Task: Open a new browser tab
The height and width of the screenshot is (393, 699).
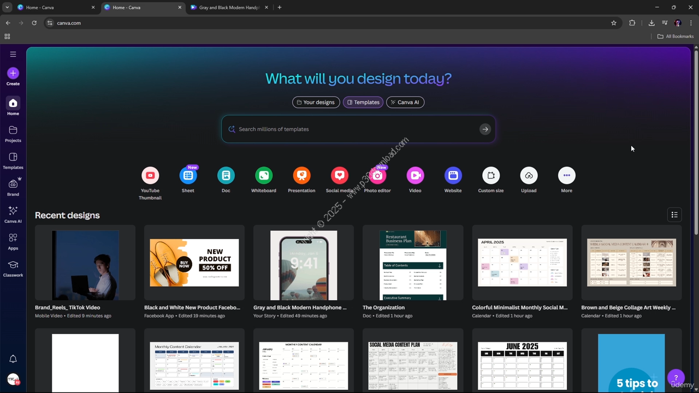Action: 280,8
